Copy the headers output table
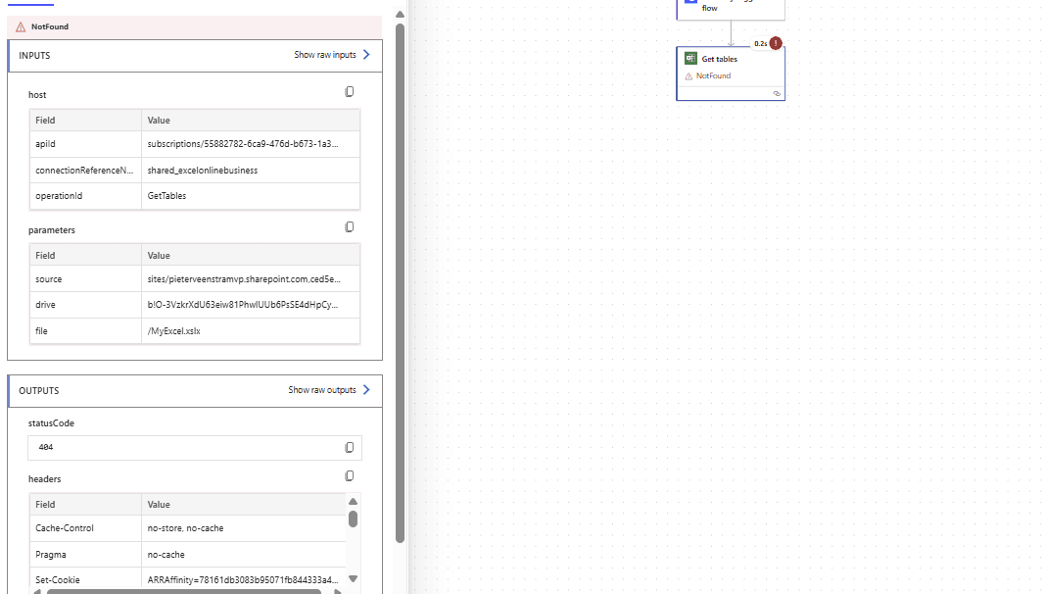Screen dimensions: 1044x594 [x=350, y=476]
